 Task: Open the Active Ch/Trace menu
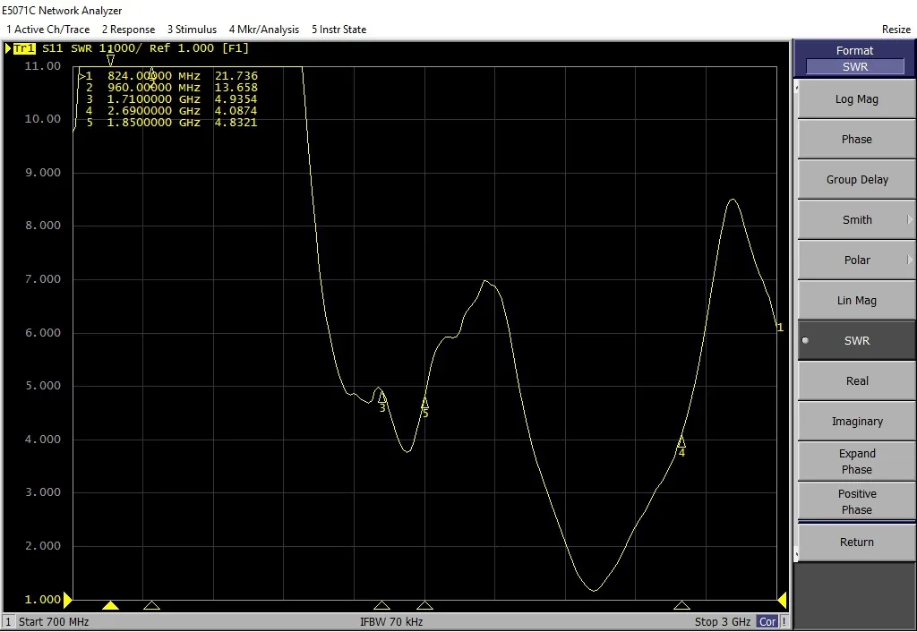[x=48, y=30]
